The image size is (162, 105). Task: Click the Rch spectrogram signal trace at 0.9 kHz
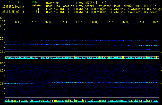82,83
